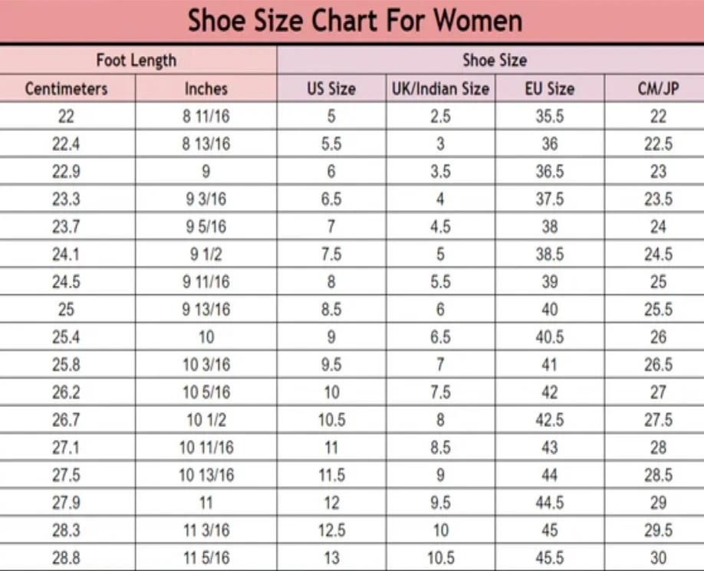Select the US Size column header
The width and height of the screenshot is (704, 571).
coord(331,88)
